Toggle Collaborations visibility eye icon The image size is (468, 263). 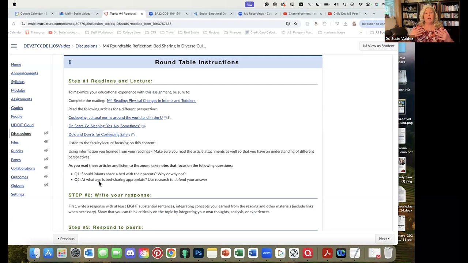[46, 168]
